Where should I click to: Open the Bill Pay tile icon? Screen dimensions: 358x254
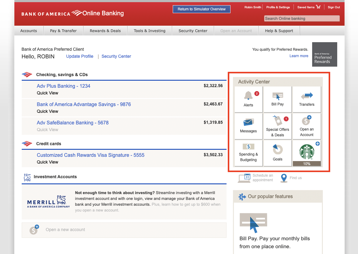tap(278, 96)
